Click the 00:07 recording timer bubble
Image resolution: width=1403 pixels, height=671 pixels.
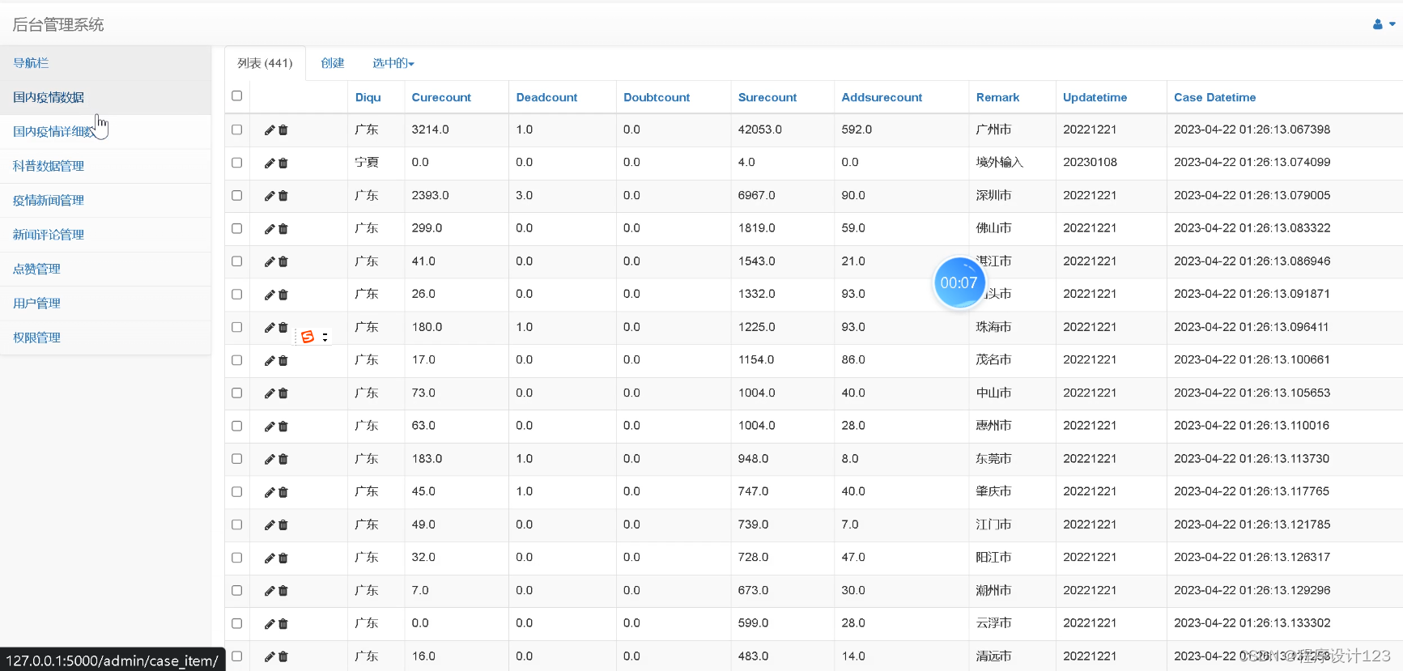(959, 282)
